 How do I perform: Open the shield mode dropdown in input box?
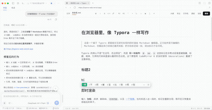(10, 103)
